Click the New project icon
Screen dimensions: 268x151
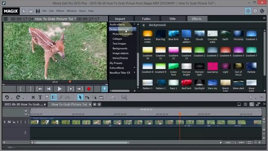(x=24, y=11)
